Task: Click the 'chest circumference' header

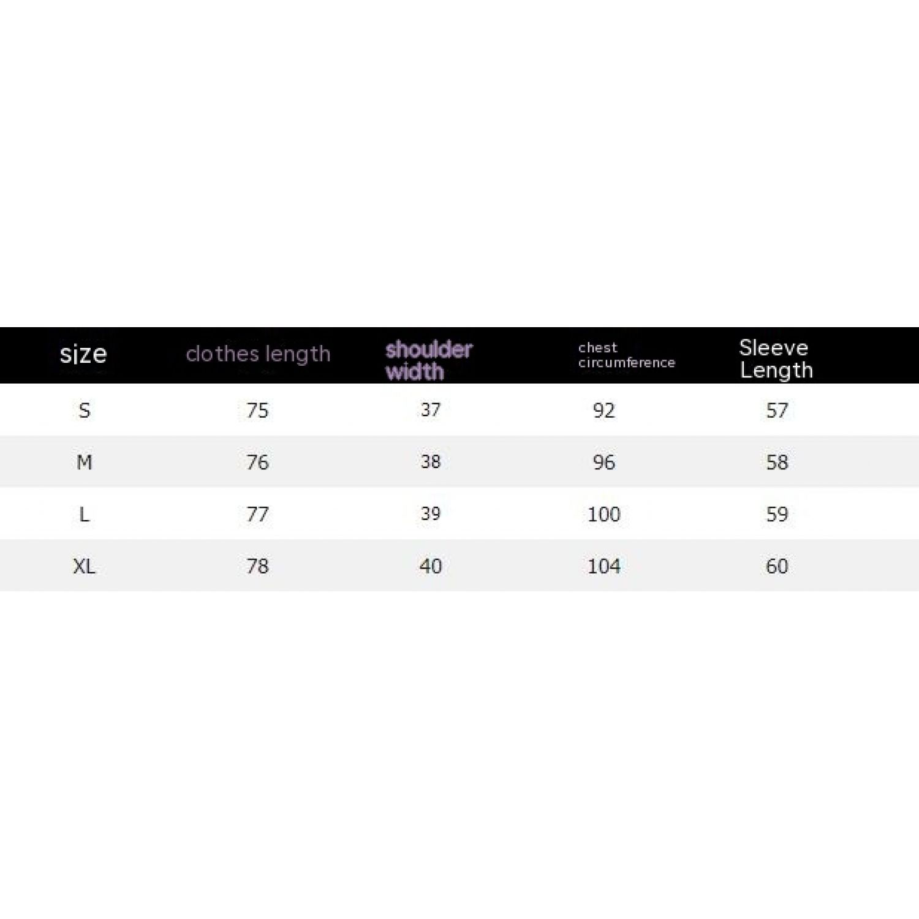Action: tap(626, 355)
